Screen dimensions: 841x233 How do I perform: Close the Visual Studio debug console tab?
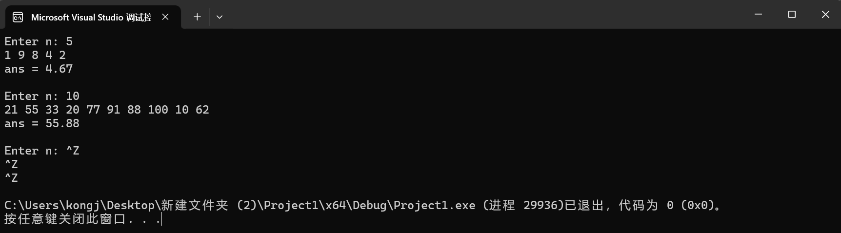[x=165, y=17]
